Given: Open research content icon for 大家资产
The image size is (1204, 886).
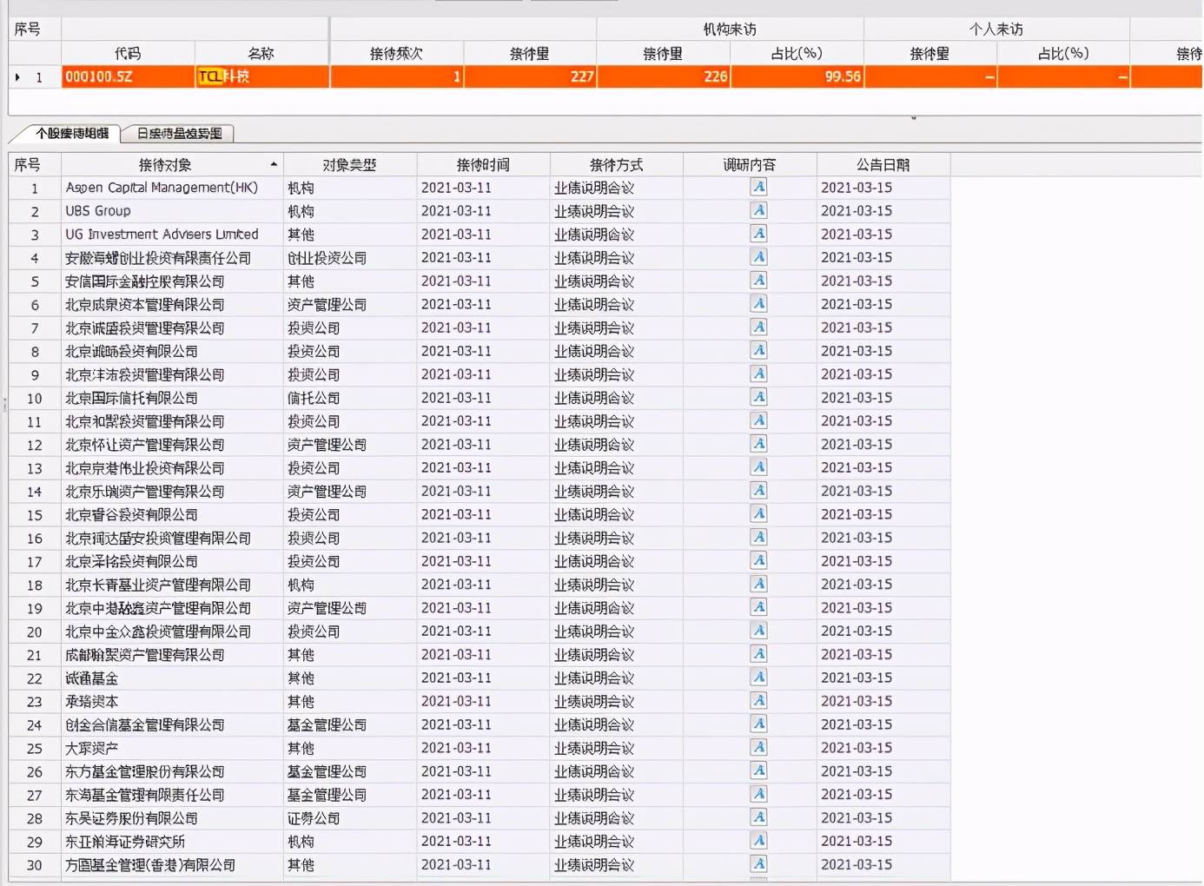Looking at the screenshot, I should coord(758,747).
